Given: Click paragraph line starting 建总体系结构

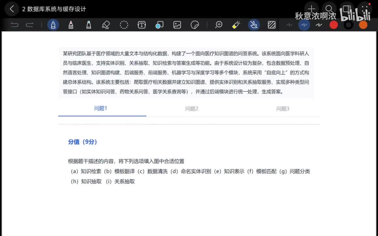Looking at the screenshot, I should (x=186, y=82).
